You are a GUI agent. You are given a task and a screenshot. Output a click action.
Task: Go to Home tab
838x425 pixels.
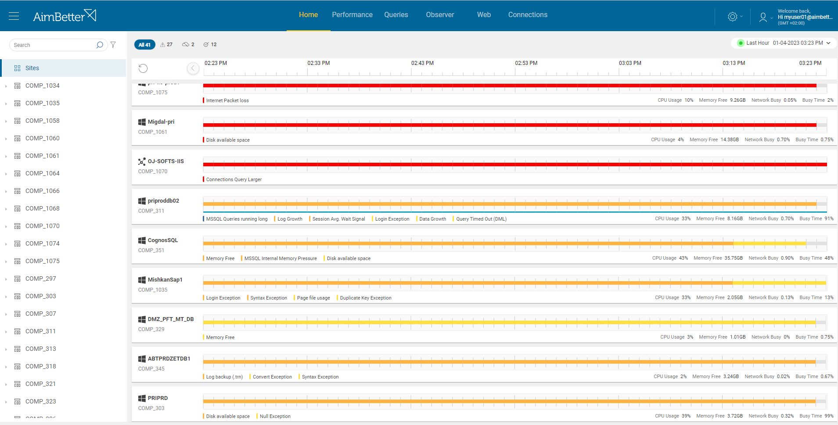[x=308, y=15]
